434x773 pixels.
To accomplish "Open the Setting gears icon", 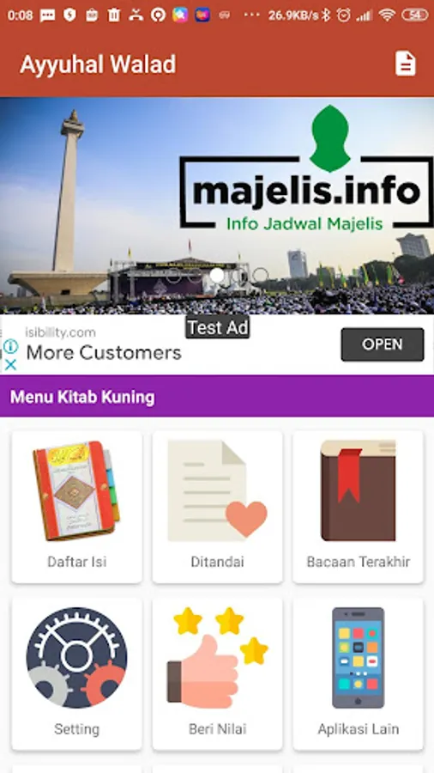I will pos(76,658).
